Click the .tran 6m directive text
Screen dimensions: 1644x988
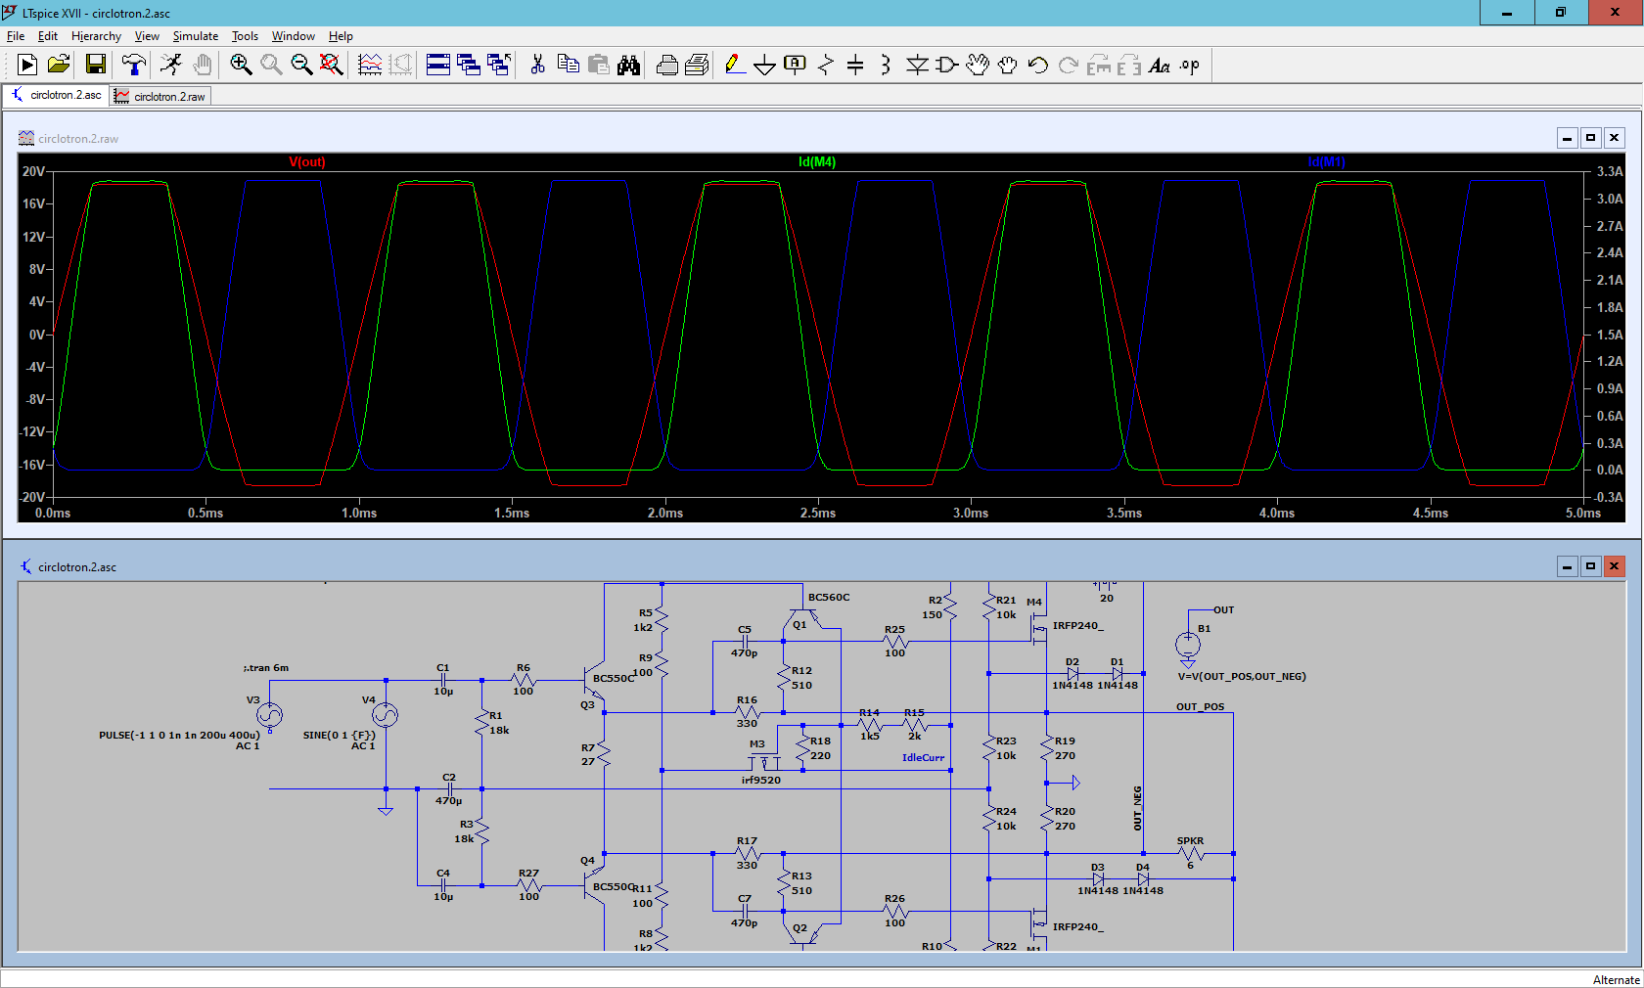(x=266, y=668)
